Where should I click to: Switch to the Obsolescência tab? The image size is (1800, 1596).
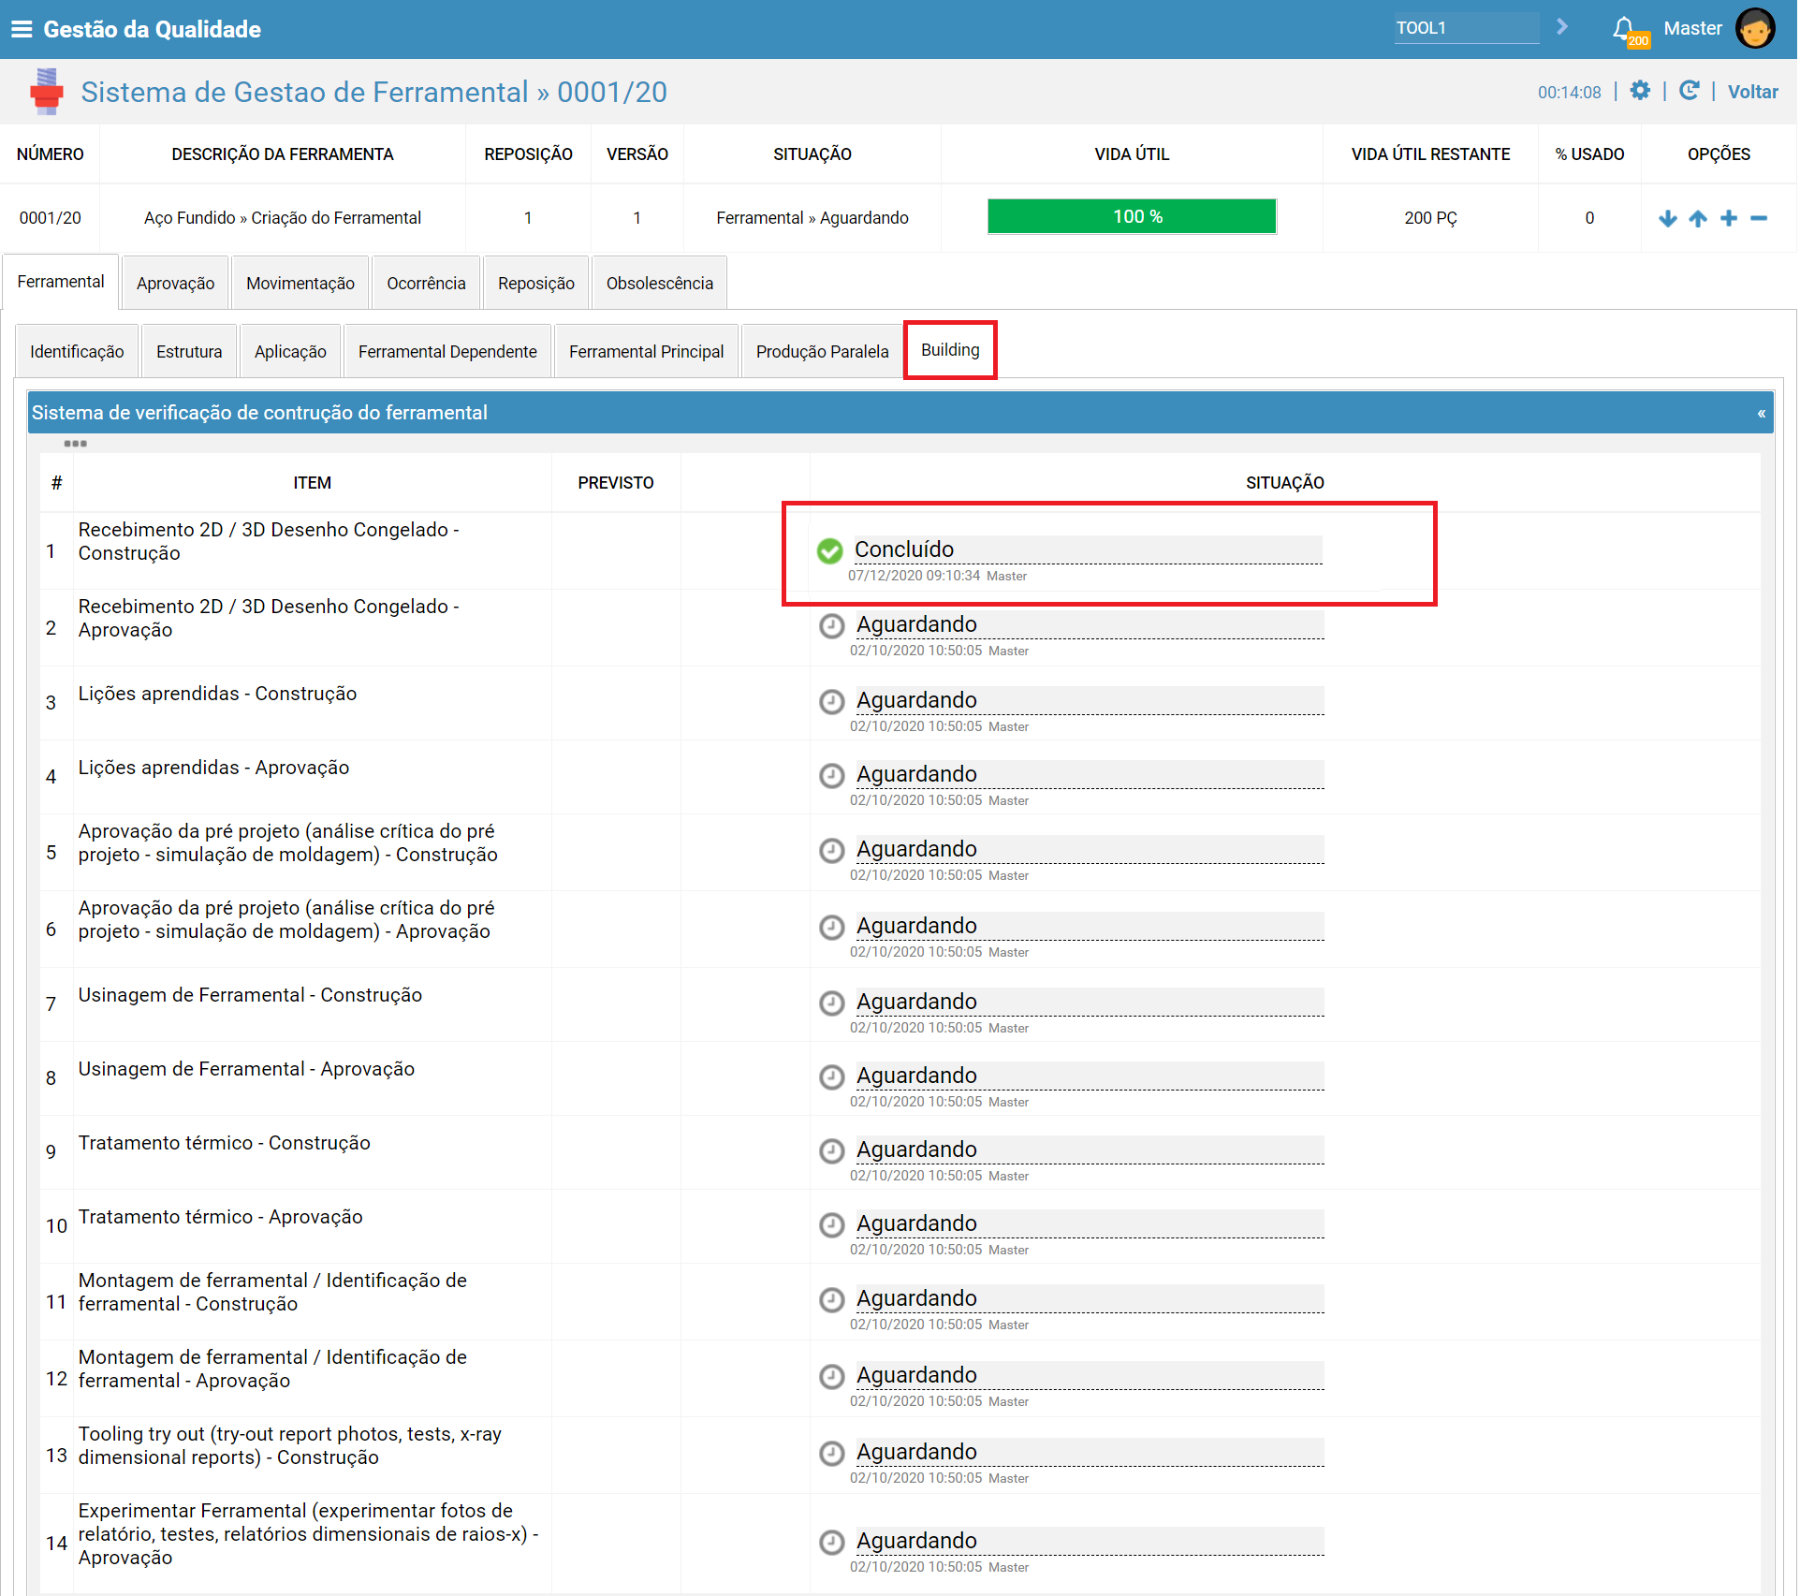click(x=661, y=284)
